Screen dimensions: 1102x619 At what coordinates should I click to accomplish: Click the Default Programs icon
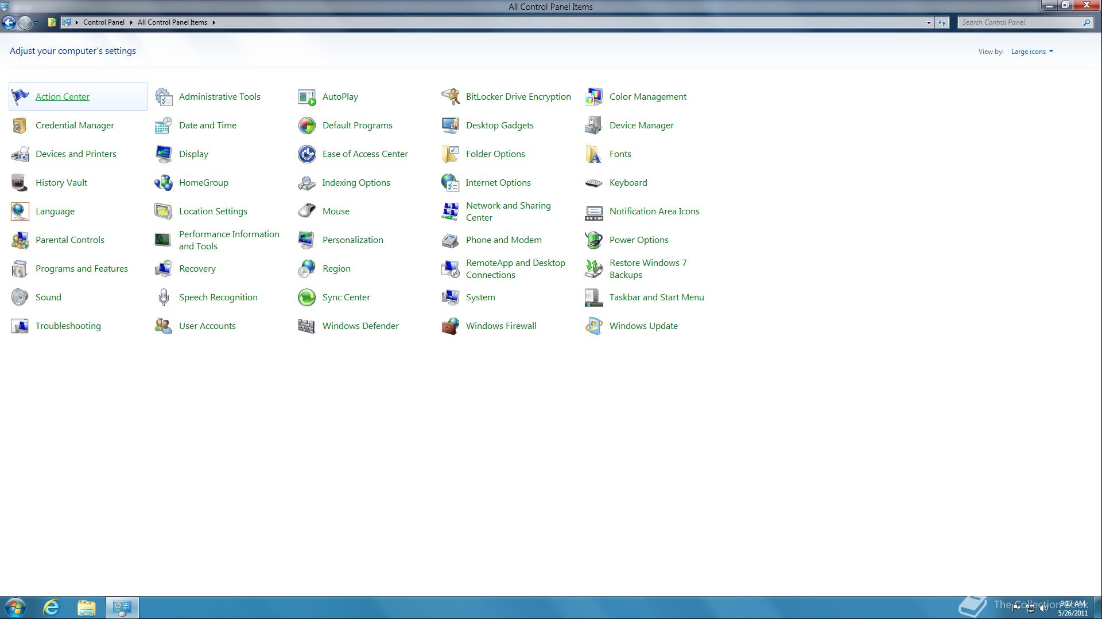(x=307, y=125)
